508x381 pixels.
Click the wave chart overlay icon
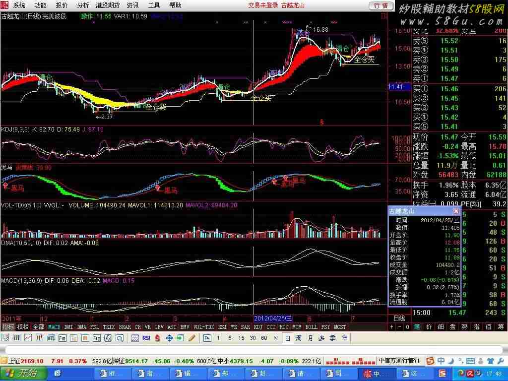pos(135,338)
